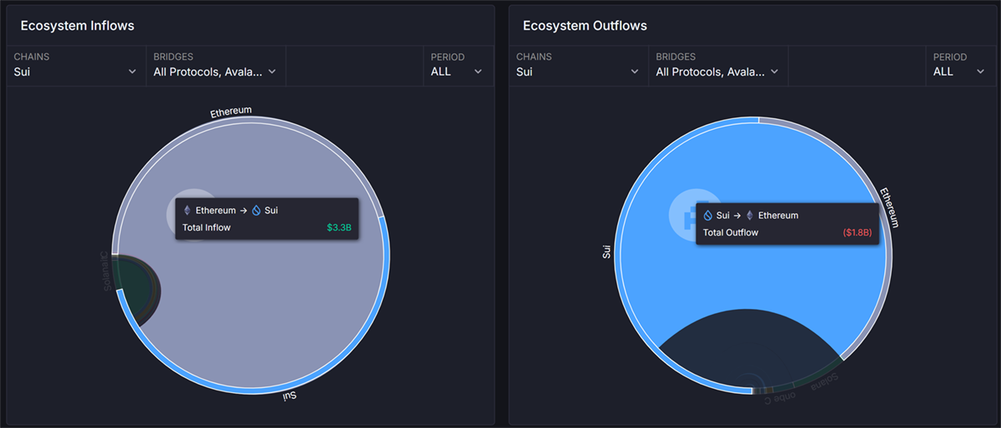Open the Bridges dropdown in Ecosystem Outflows

[717, 65]
